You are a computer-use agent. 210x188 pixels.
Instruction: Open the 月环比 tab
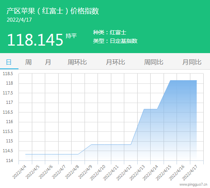coord(116,62)
